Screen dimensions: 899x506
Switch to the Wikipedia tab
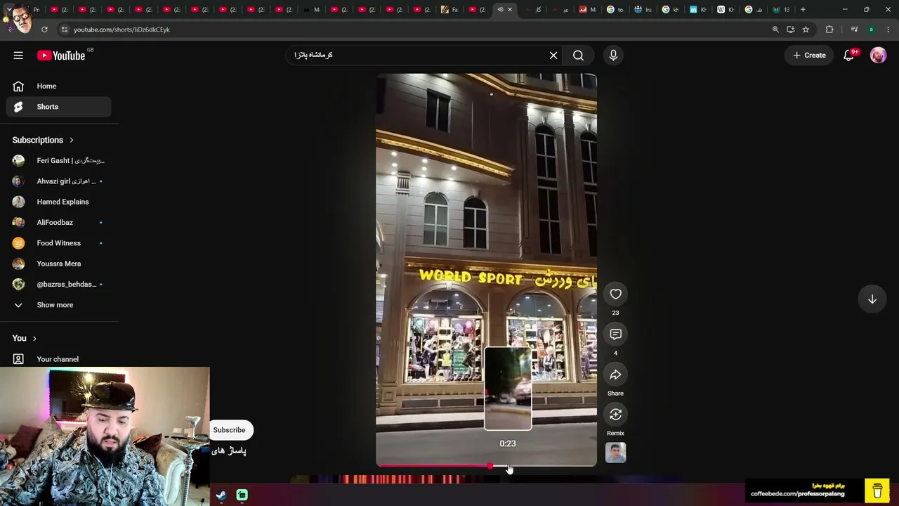click(726, 10)
